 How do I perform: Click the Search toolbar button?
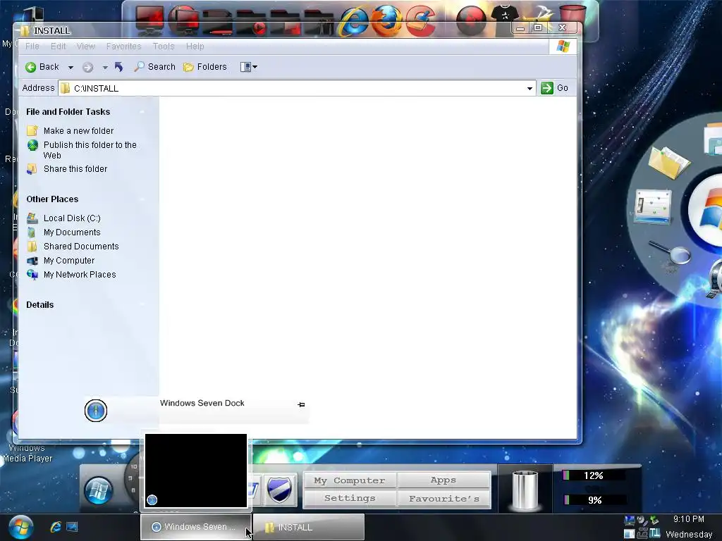(154, 67)
